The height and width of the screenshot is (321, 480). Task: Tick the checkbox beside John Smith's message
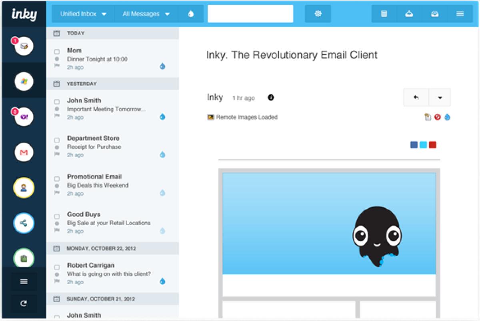point(56,101)
